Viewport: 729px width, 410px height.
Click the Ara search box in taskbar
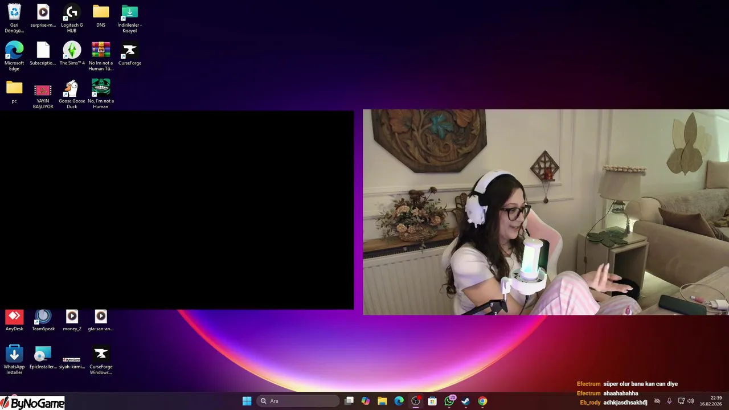click(x=297, y=401)
